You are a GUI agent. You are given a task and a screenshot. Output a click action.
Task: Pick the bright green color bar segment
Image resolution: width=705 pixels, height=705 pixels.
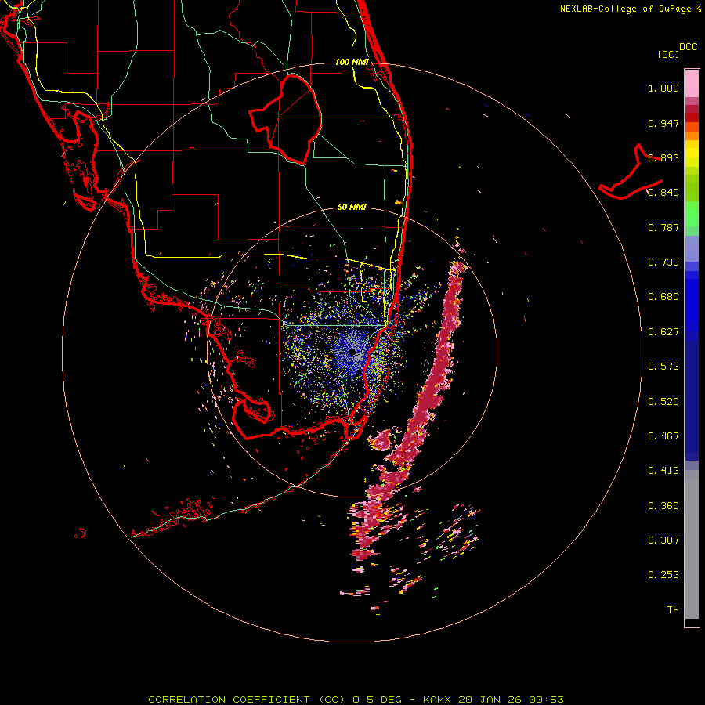(692, 214)
